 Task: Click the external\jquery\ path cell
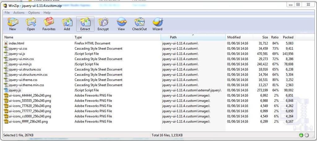[x=192, y=90]
